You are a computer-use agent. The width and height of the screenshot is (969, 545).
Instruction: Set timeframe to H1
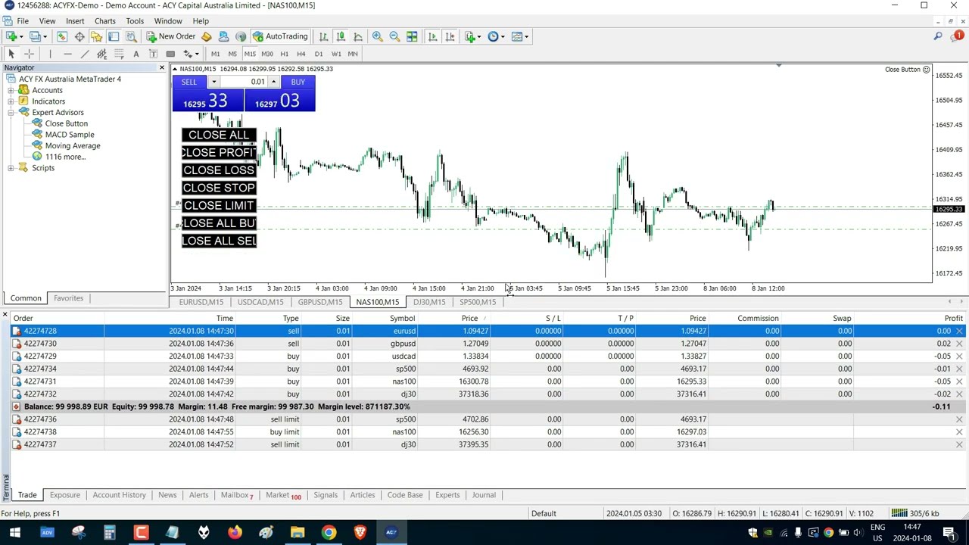click(x=284, y=54)
